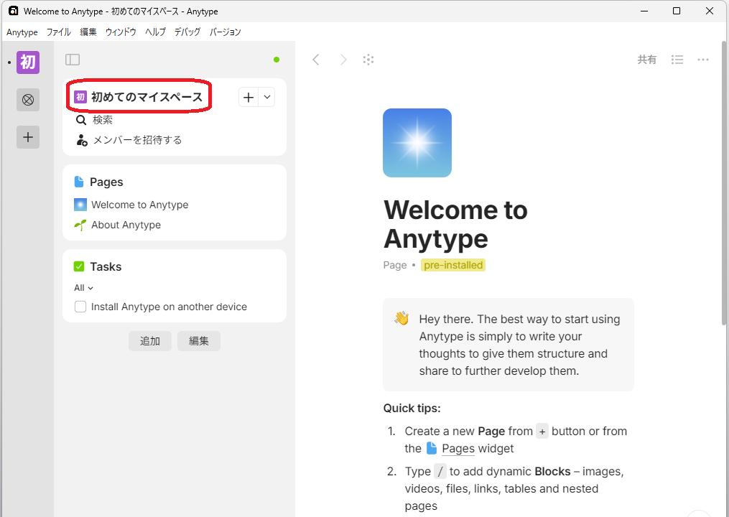This screenshot has width=729, height=517.
Task: Check the Install Anytype on another device task
Action: point(80,307)
